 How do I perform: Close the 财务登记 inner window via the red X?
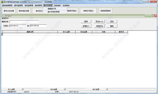tap(156, 15)
